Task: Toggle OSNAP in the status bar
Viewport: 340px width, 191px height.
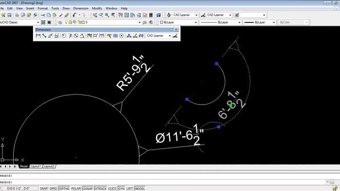Action: (88, 189)
